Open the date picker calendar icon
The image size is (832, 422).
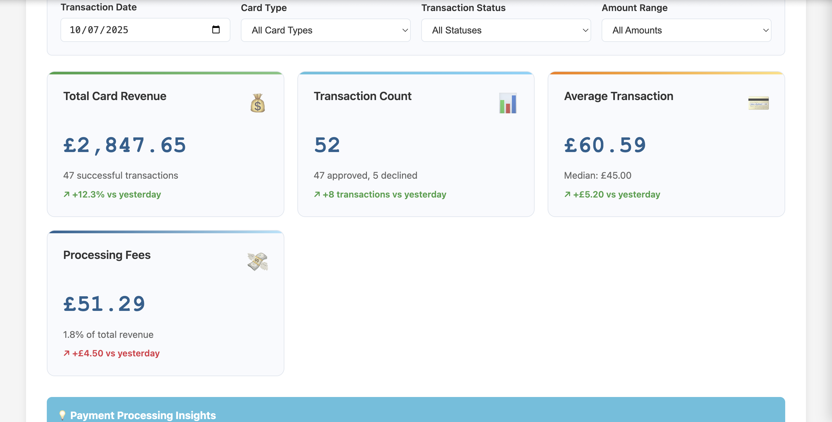[x=215, y=30]
